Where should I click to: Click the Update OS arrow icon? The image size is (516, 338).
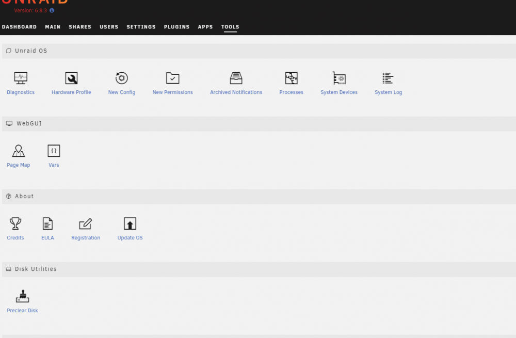coord(130,223)
